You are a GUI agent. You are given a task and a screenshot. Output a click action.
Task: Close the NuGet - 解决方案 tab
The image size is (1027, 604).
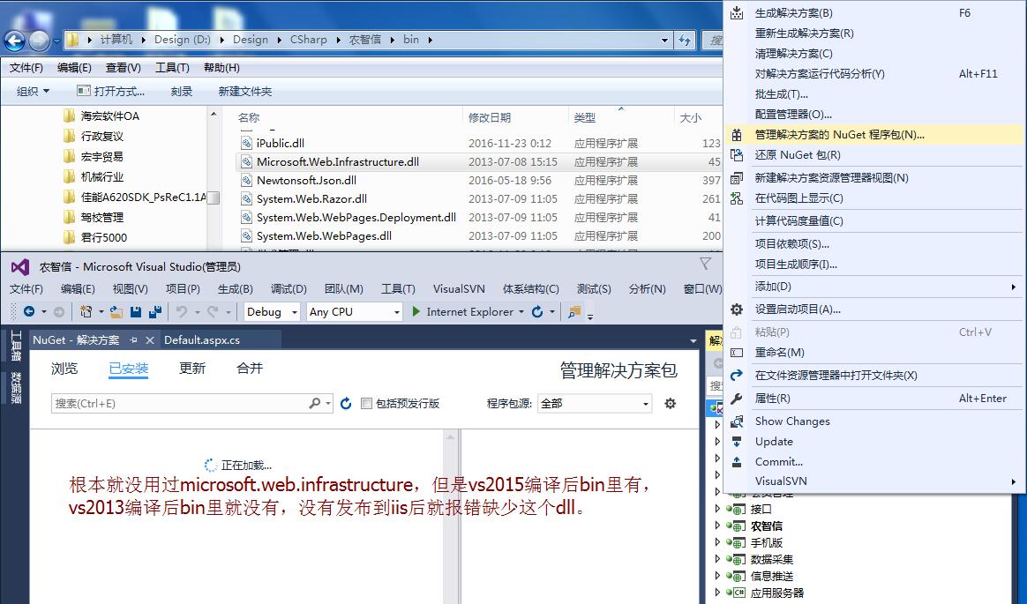[x=149, y=340]
